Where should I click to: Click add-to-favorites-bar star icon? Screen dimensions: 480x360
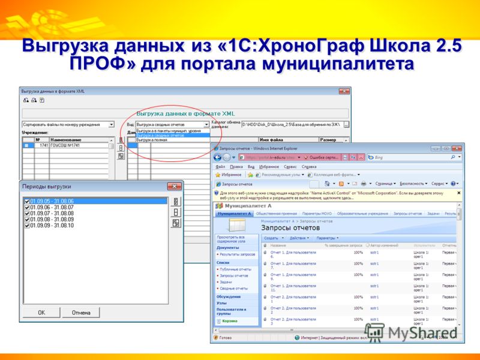tap(250, 175)
